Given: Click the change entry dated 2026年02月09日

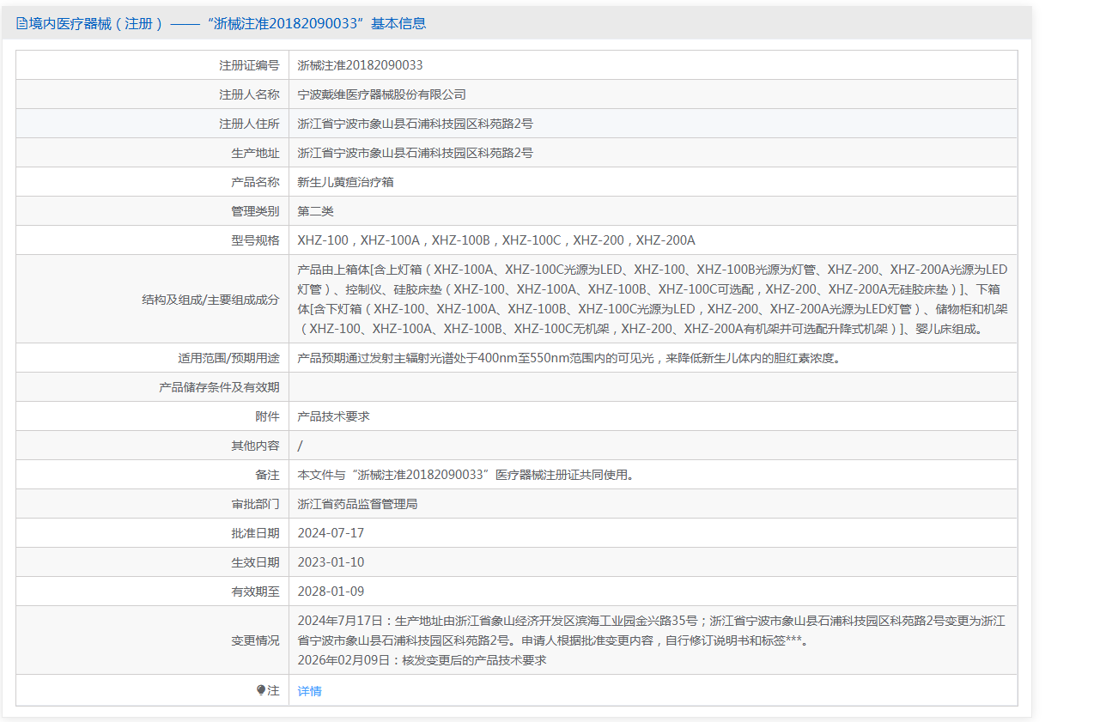Looking at the screenshot, I should pyautogui.click(x=422, y=660).
